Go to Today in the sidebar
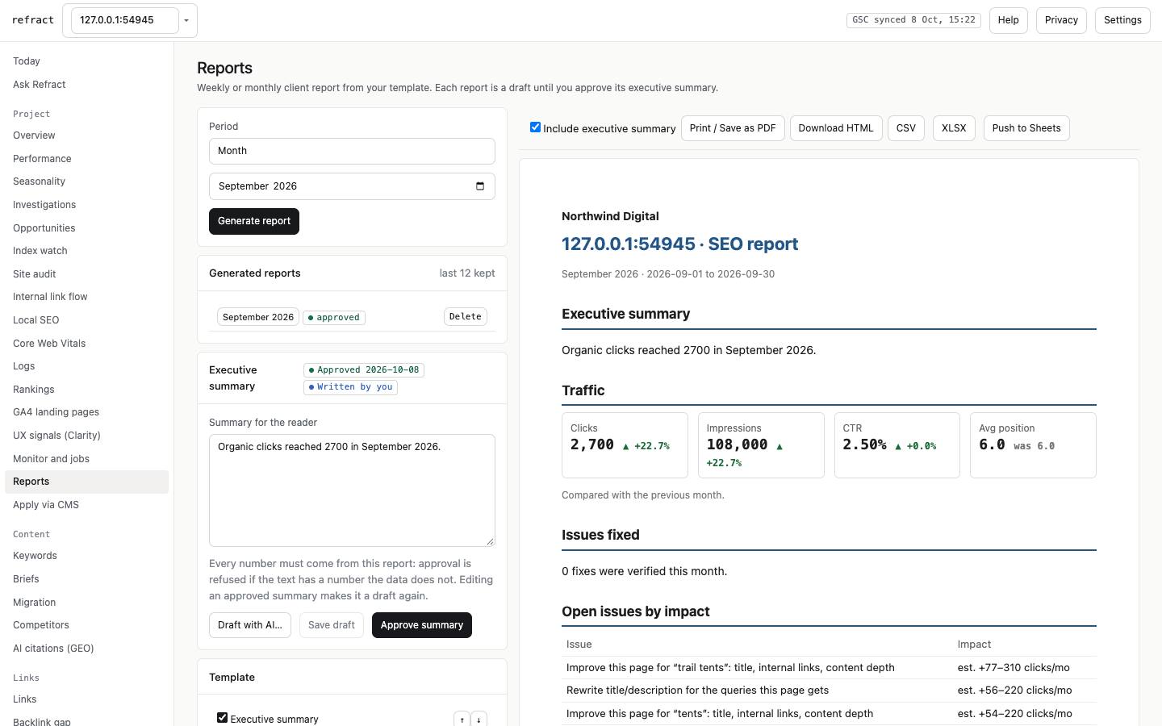This screenshot has width=1162, height=726. coord(86,61)
